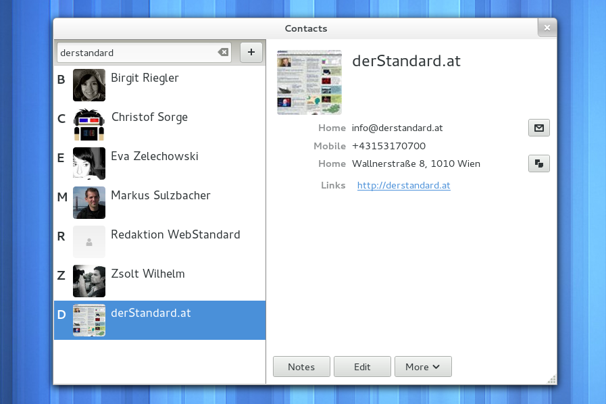Click Zsolt Wilhelm's avatar photo

[89, 281]
